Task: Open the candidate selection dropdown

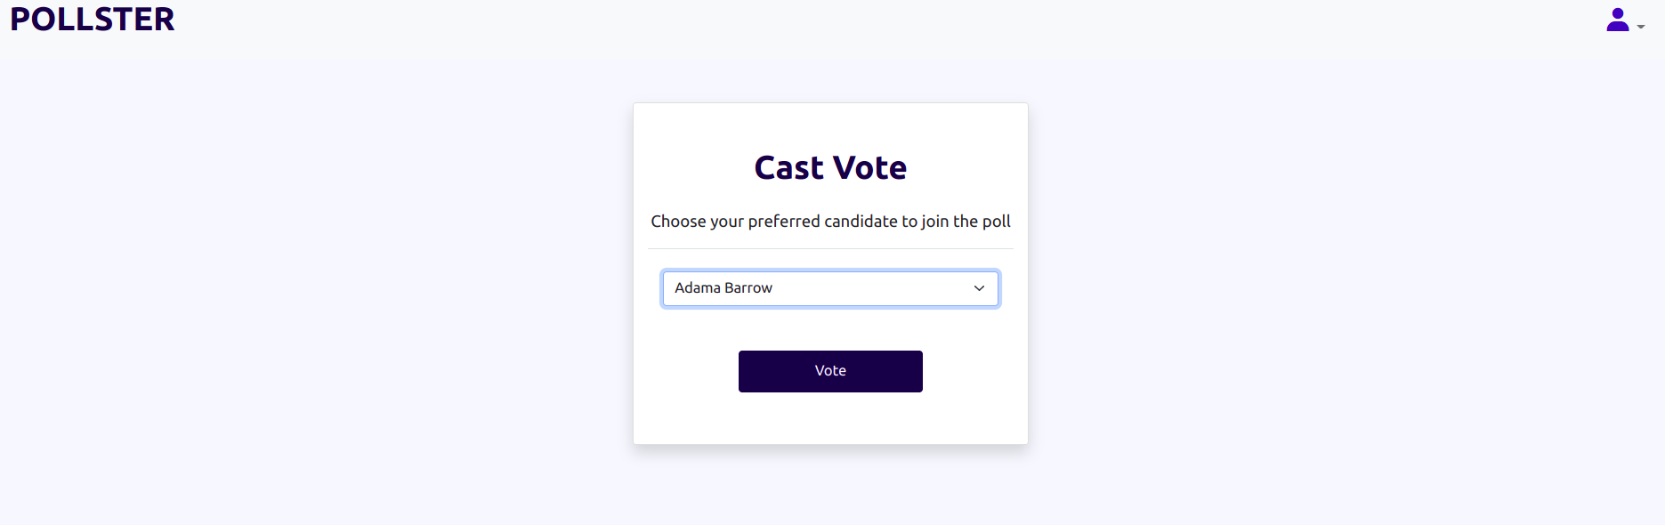Action: (829, 288)
